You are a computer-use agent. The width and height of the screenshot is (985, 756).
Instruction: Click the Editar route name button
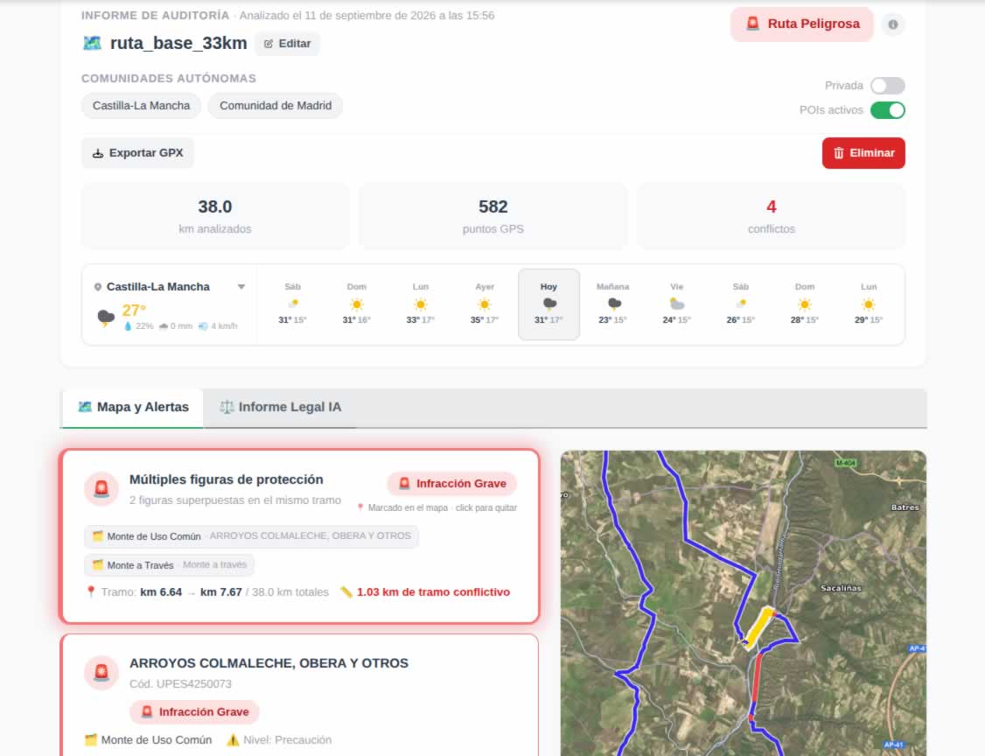[288, 44]
